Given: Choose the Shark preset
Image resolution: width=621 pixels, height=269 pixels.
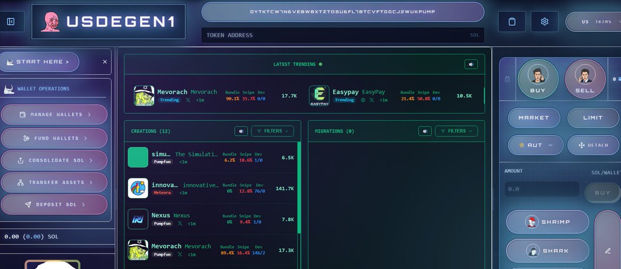Looking at the screenshot, I should point(548,251).
